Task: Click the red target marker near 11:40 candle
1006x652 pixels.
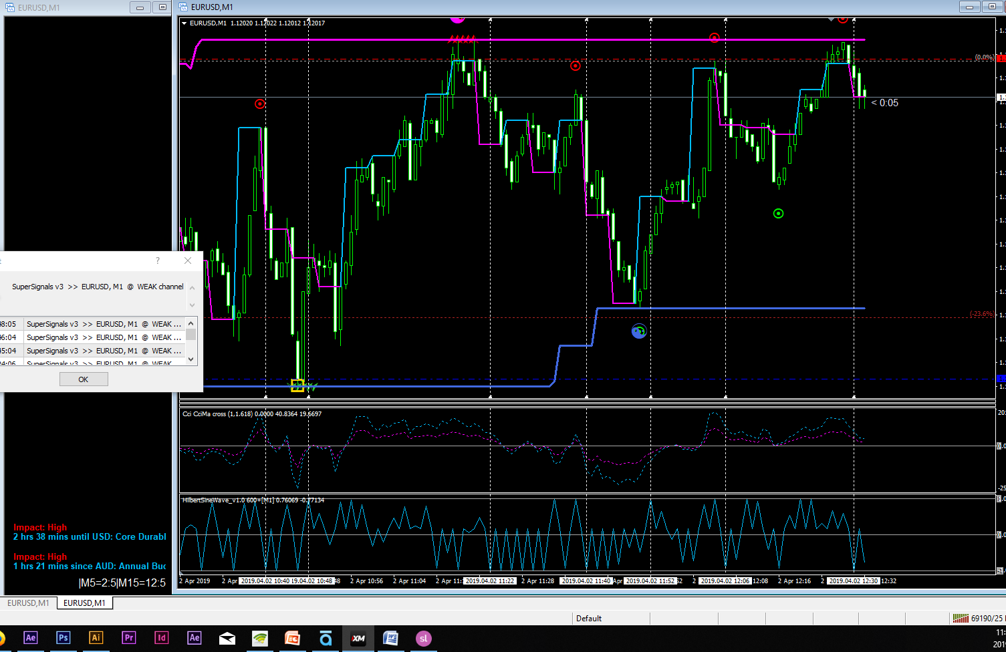Action: coord(575,65)
